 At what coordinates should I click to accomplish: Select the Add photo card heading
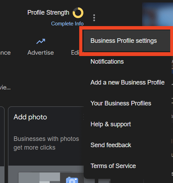pyautogui.click(x=30, y=117)
